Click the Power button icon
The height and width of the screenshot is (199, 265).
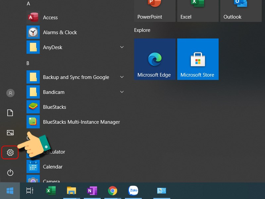(x=10, y=172)
